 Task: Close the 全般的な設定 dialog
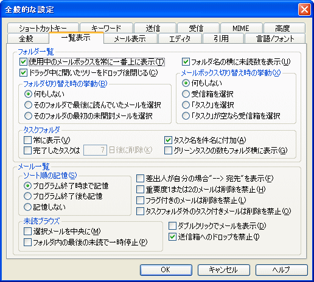point(304,10)
